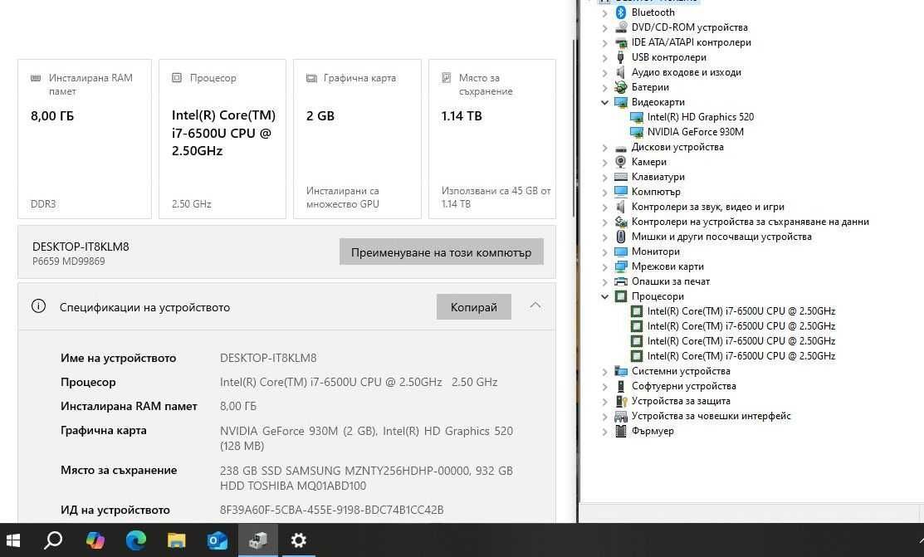Click the P6659 MD99869 model text
924x557 pixels.
click(x=68, y=261)
